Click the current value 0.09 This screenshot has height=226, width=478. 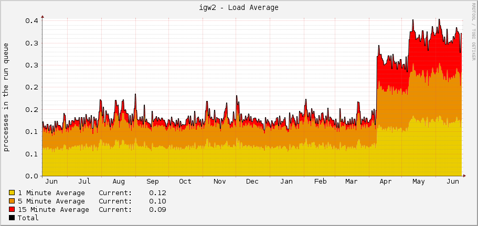pyautogui.click(x=157, y=210)
